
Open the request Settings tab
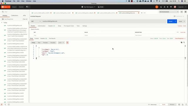[85, 26]
